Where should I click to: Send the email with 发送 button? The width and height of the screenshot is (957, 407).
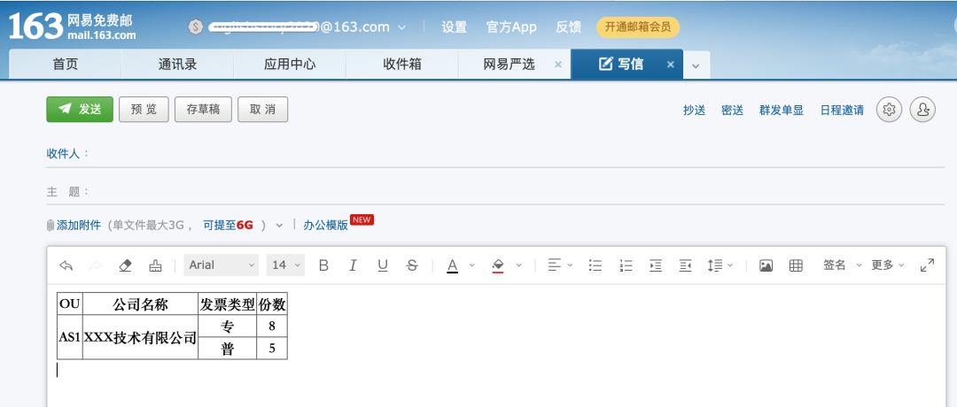[x=80, y=110]
